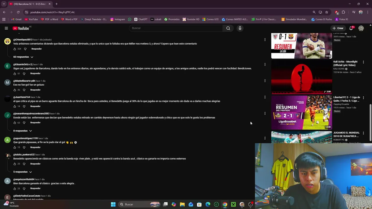The width and height of the screenshot is (372, 209).
Task: Open YouTube notifications bell
Action: [351, 28]
